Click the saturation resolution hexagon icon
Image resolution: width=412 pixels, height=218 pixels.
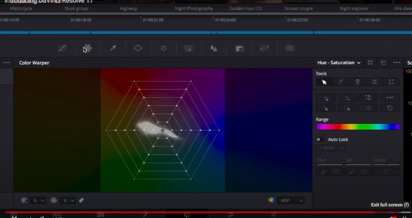pos(54,201)
